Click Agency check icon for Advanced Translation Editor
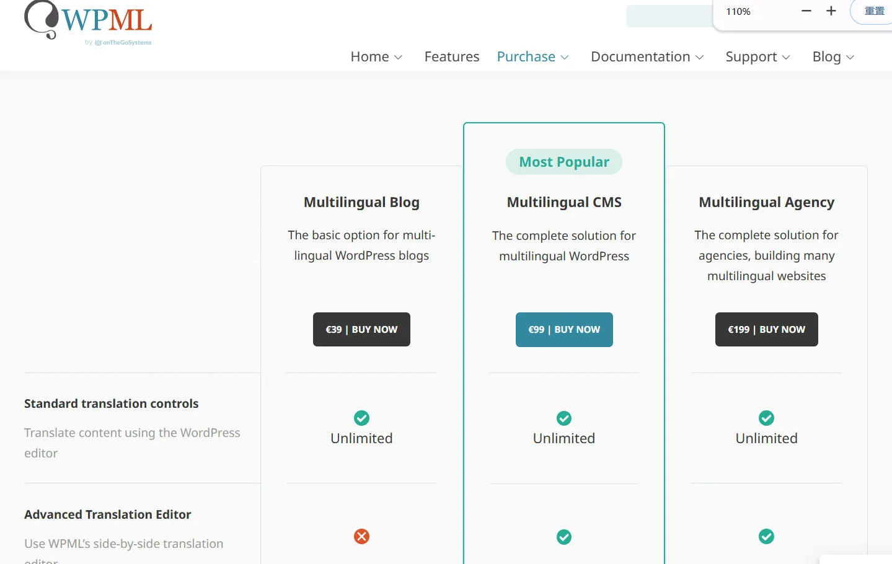892x564 pixels. [766, 536]
